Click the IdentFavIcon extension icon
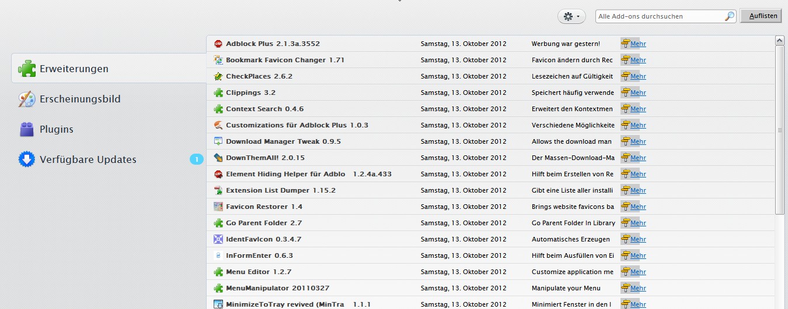The height and width of the screenshot is (309, 788). click(218, 239)
